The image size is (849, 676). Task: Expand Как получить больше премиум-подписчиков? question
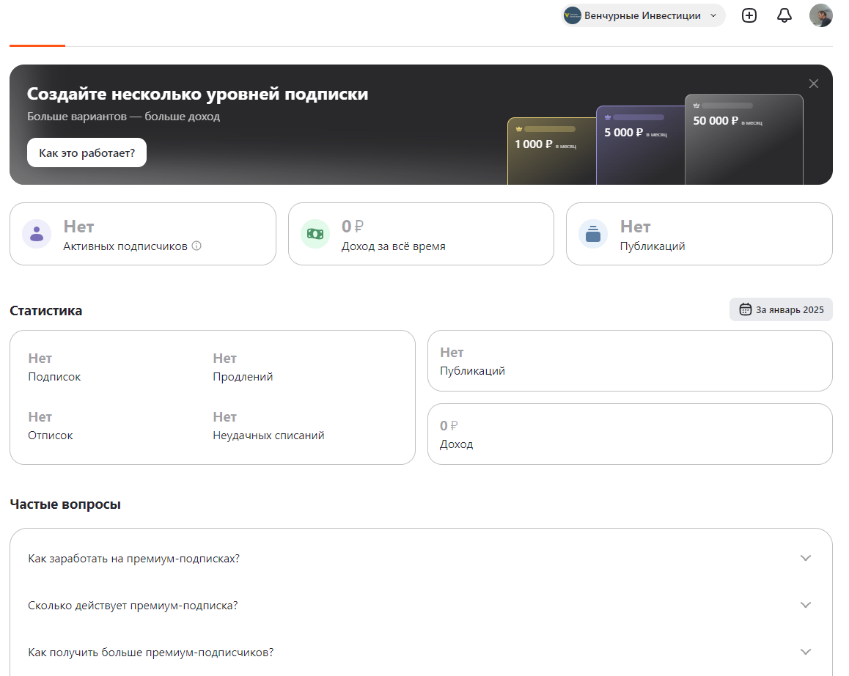point(421,652)
